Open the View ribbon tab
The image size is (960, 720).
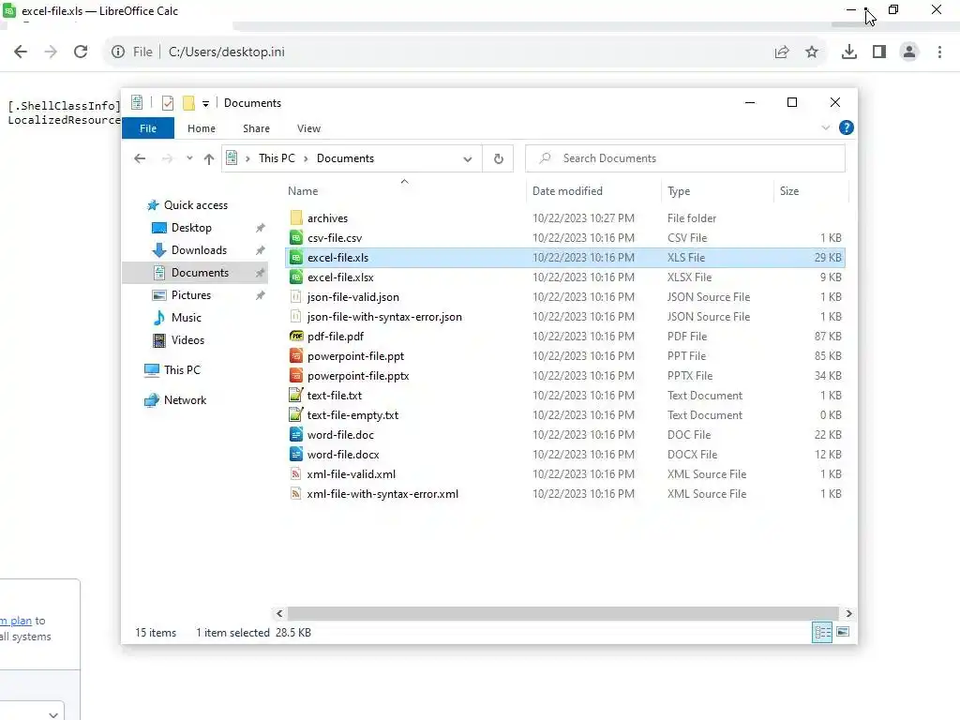click(x=308, y=128)
